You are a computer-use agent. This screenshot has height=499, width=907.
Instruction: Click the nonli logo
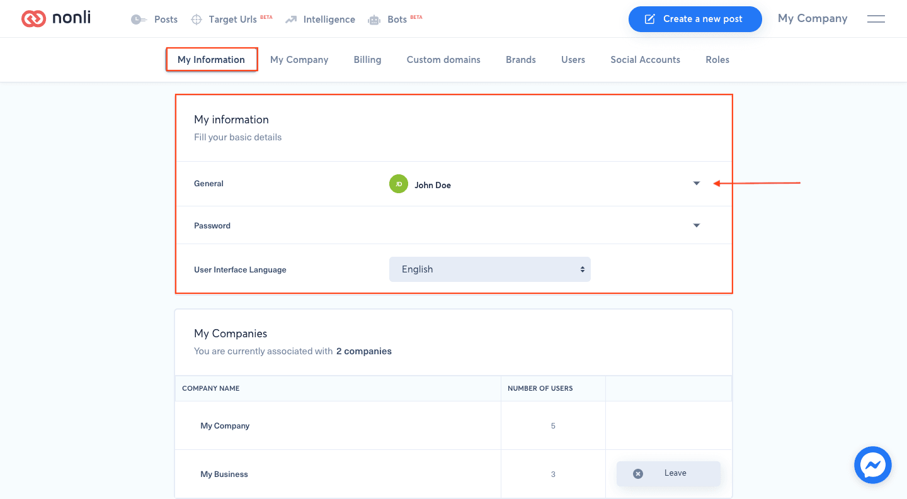[x=56, y=19]
